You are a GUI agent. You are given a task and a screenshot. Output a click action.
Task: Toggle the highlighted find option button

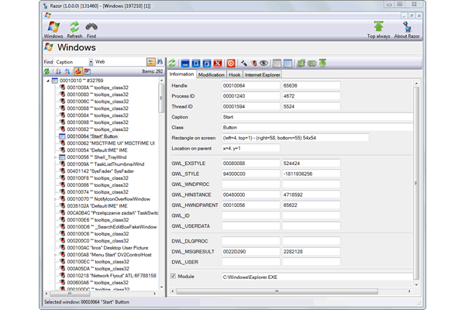150,62
